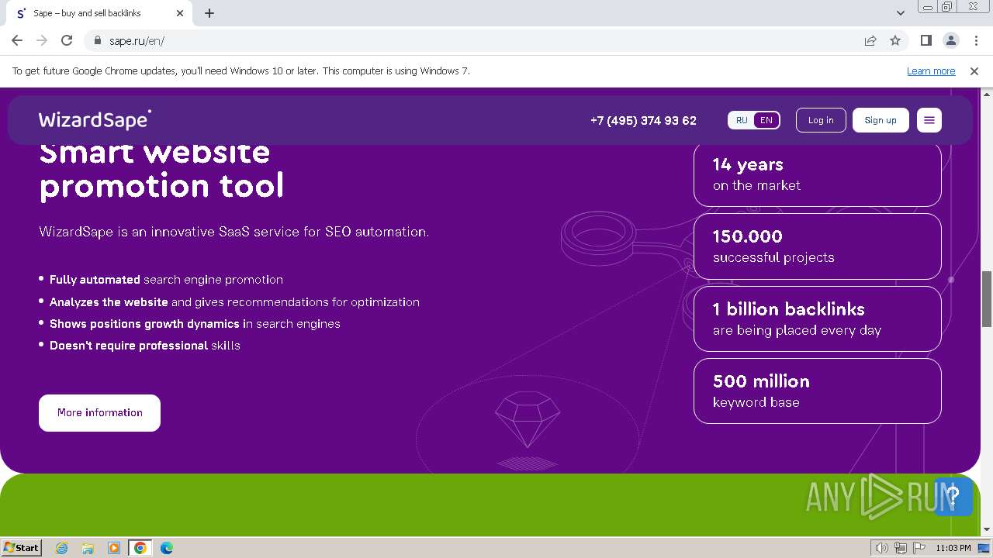Image resolution: width=993 pixels, height=558 pixels.
Task: Click the 500 million keyword base card
Action: click(x=818, y=391)
